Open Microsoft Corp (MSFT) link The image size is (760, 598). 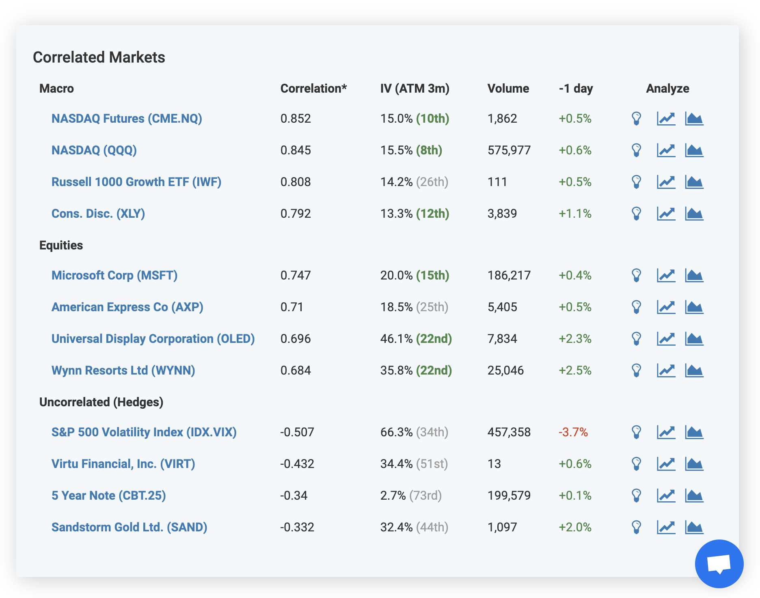click(114, 275)
